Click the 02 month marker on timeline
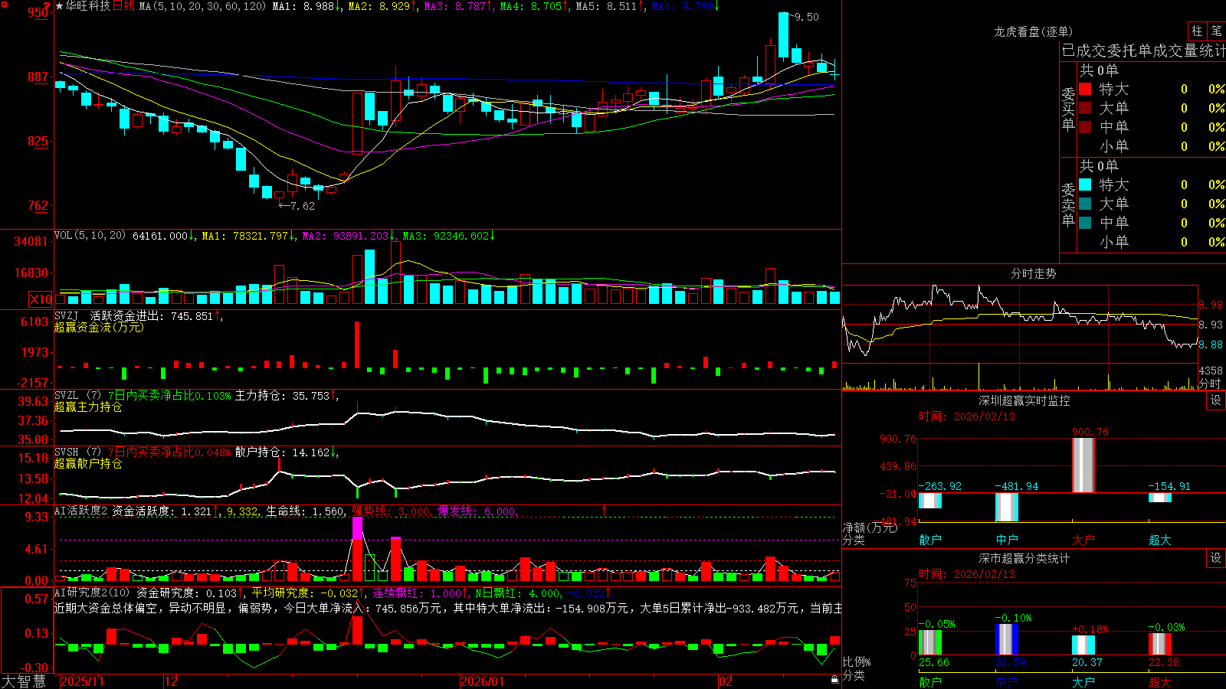Viewport: 1226px width, 689px height. pos(726,681)
